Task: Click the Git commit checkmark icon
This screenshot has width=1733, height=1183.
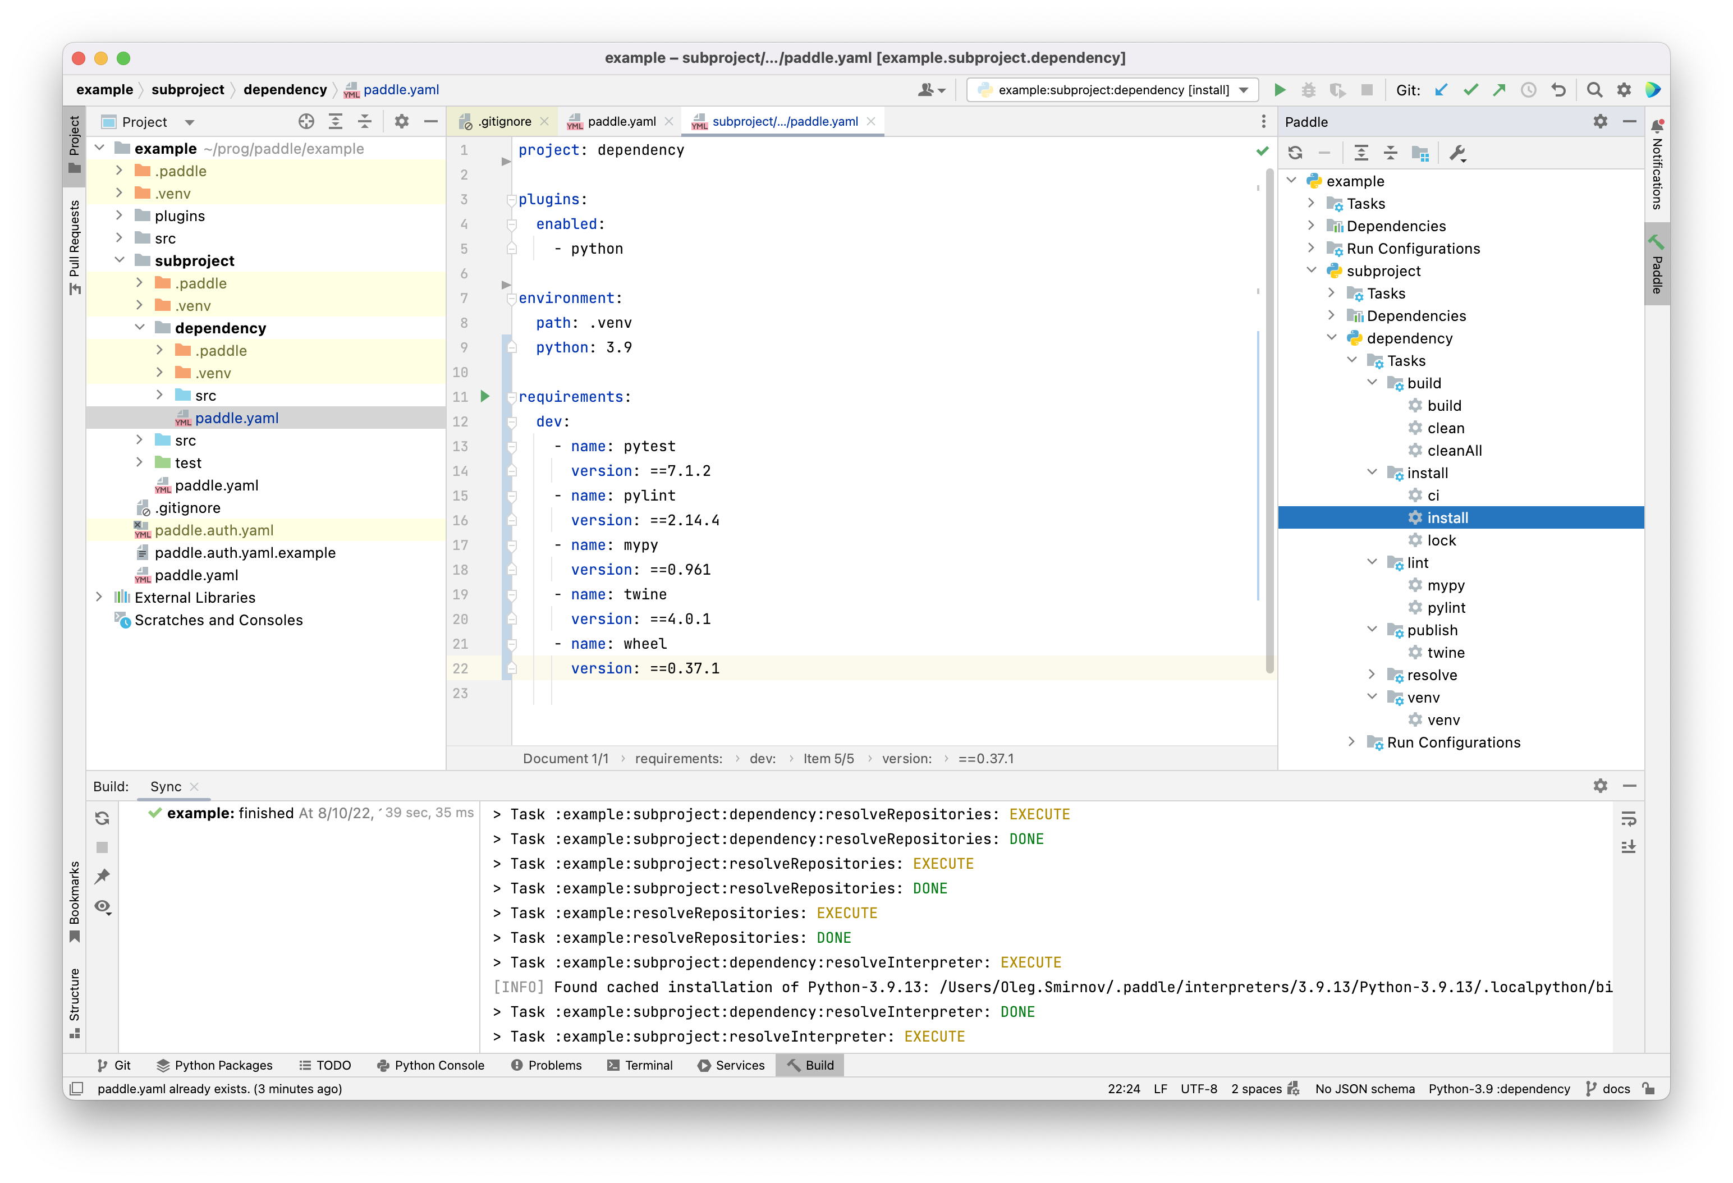Action: point(1470,90)
